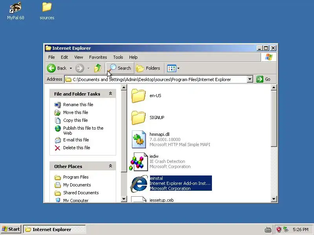Click the Copy this file icon

pos(58,120)
